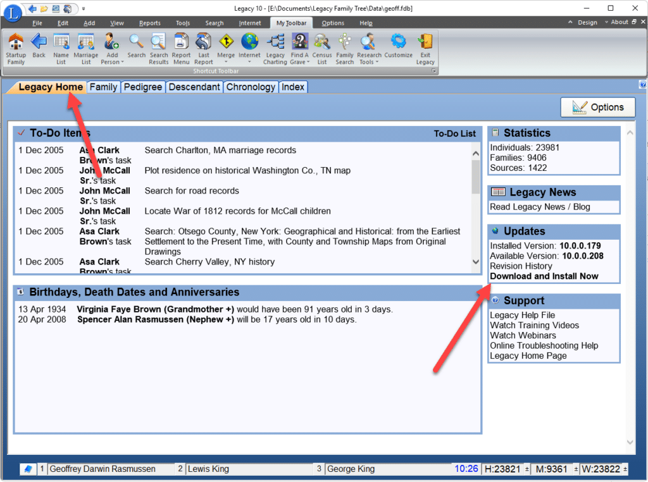Open the Index tab
Viewport: 648px width, 482px height.
click(293, 87)
